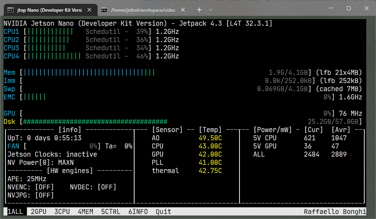Click thermal temperature 42.75C
Image resolution: width=376 pixels, height=219 pixels.
tap(210, 171)
